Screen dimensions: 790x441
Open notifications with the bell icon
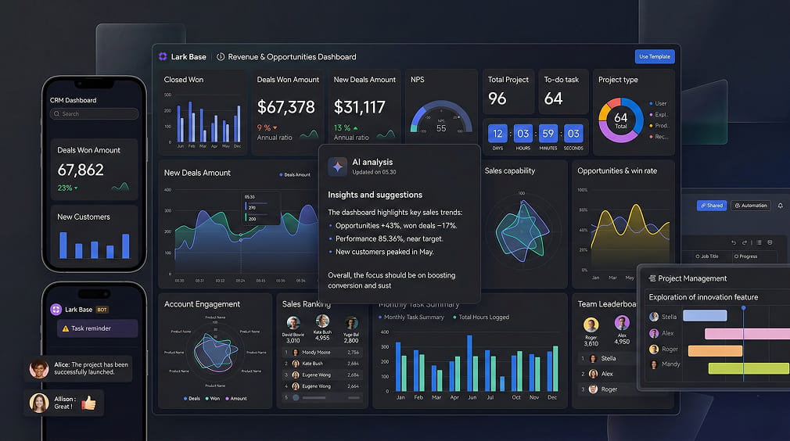point(780,206)
